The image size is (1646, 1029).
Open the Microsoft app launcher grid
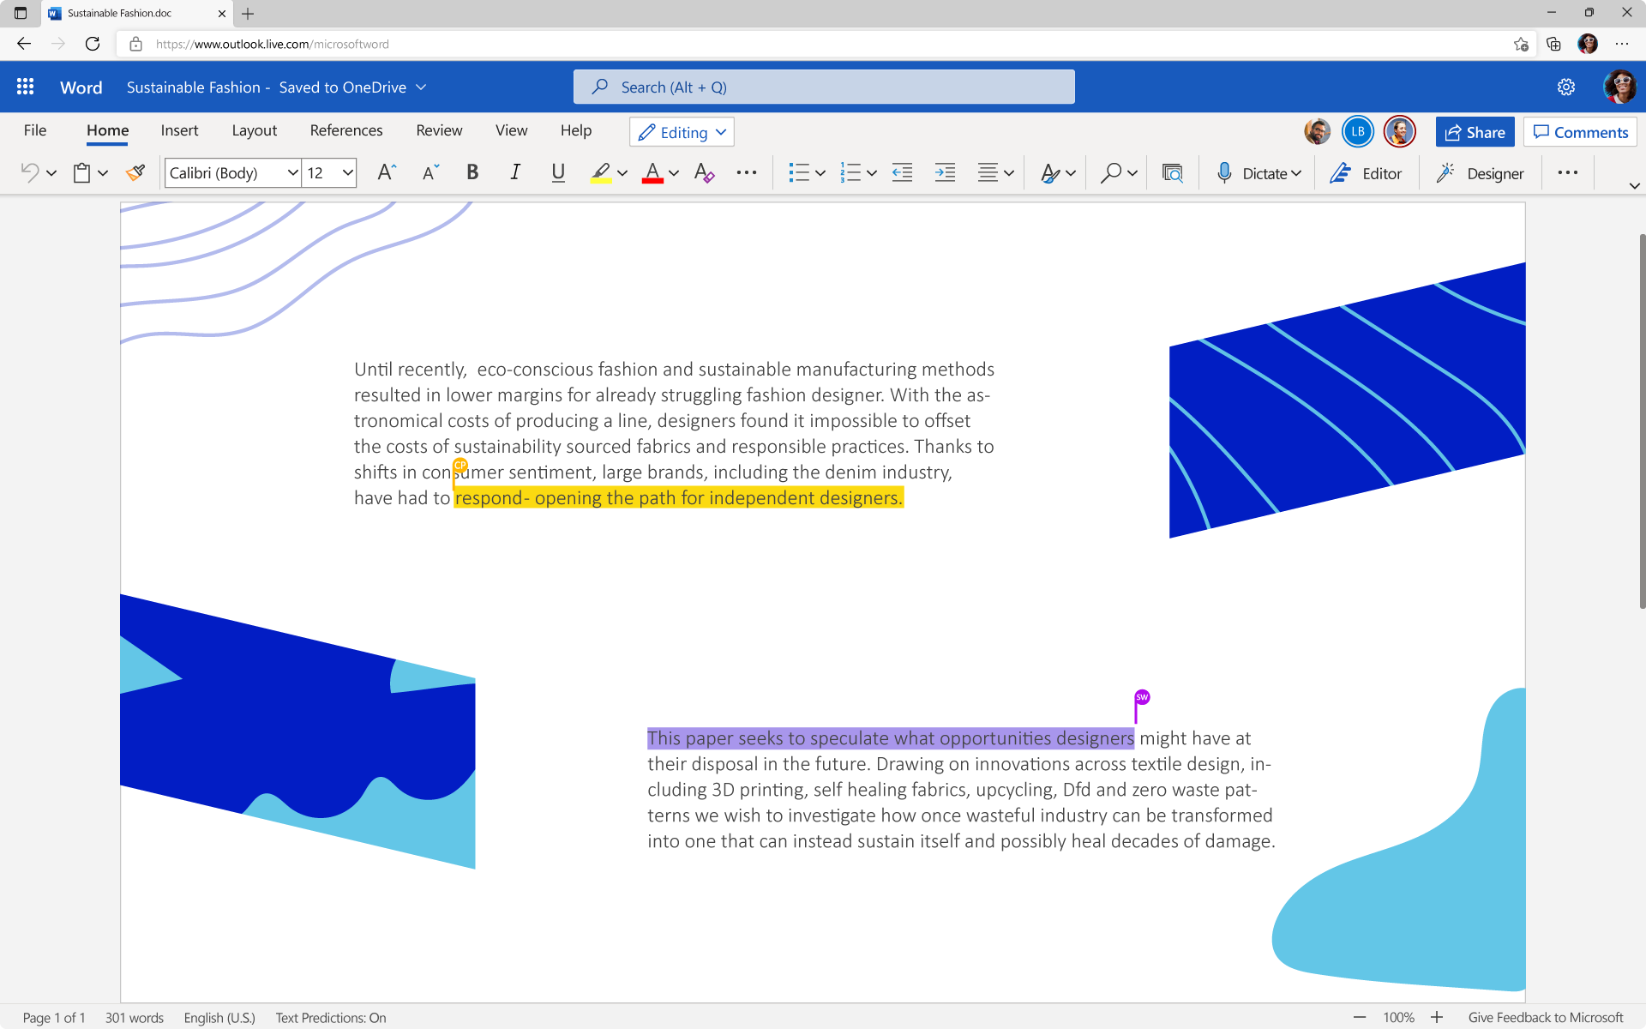[x=25, y=87]
